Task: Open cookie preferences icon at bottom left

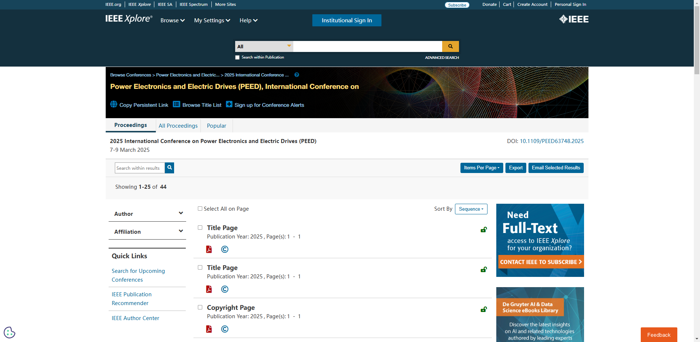Action: pyautogui.click(x=10, y=332)
